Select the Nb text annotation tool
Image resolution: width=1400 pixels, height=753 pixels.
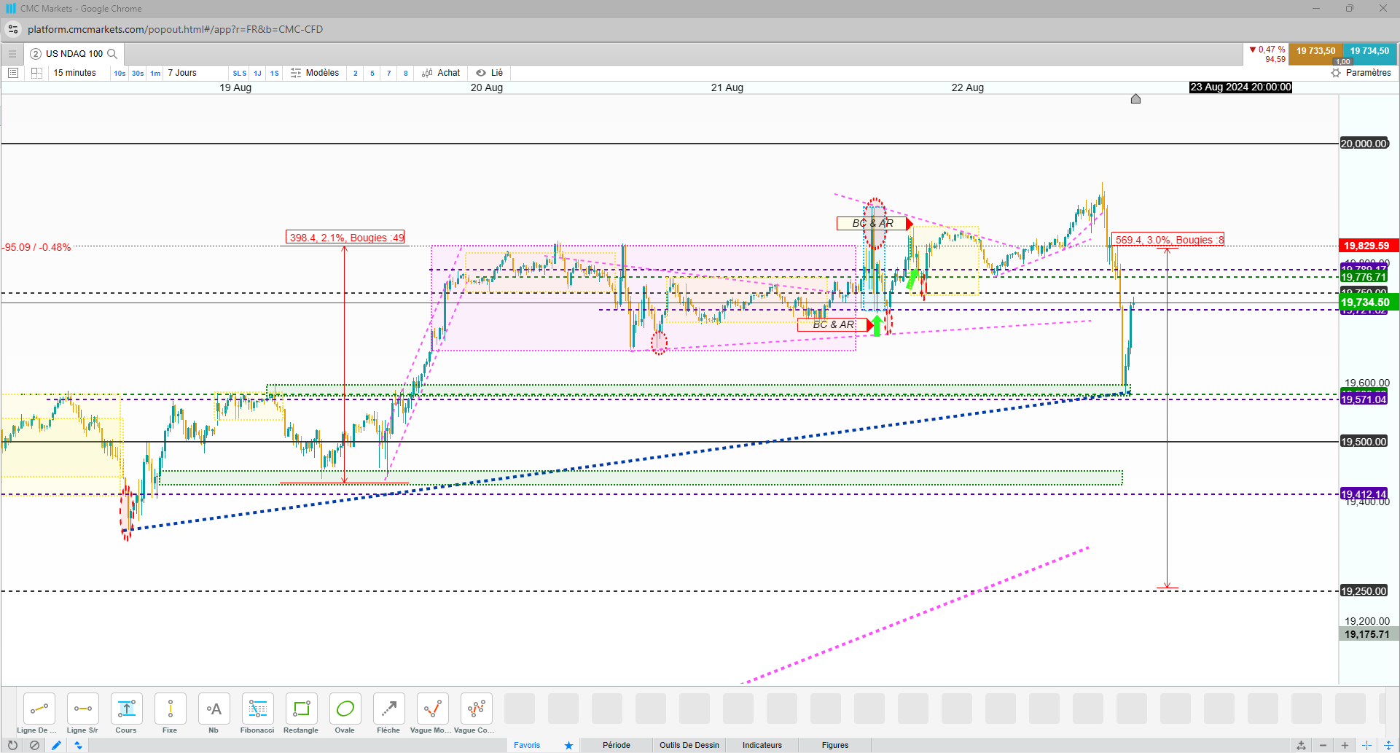[214, 714]
